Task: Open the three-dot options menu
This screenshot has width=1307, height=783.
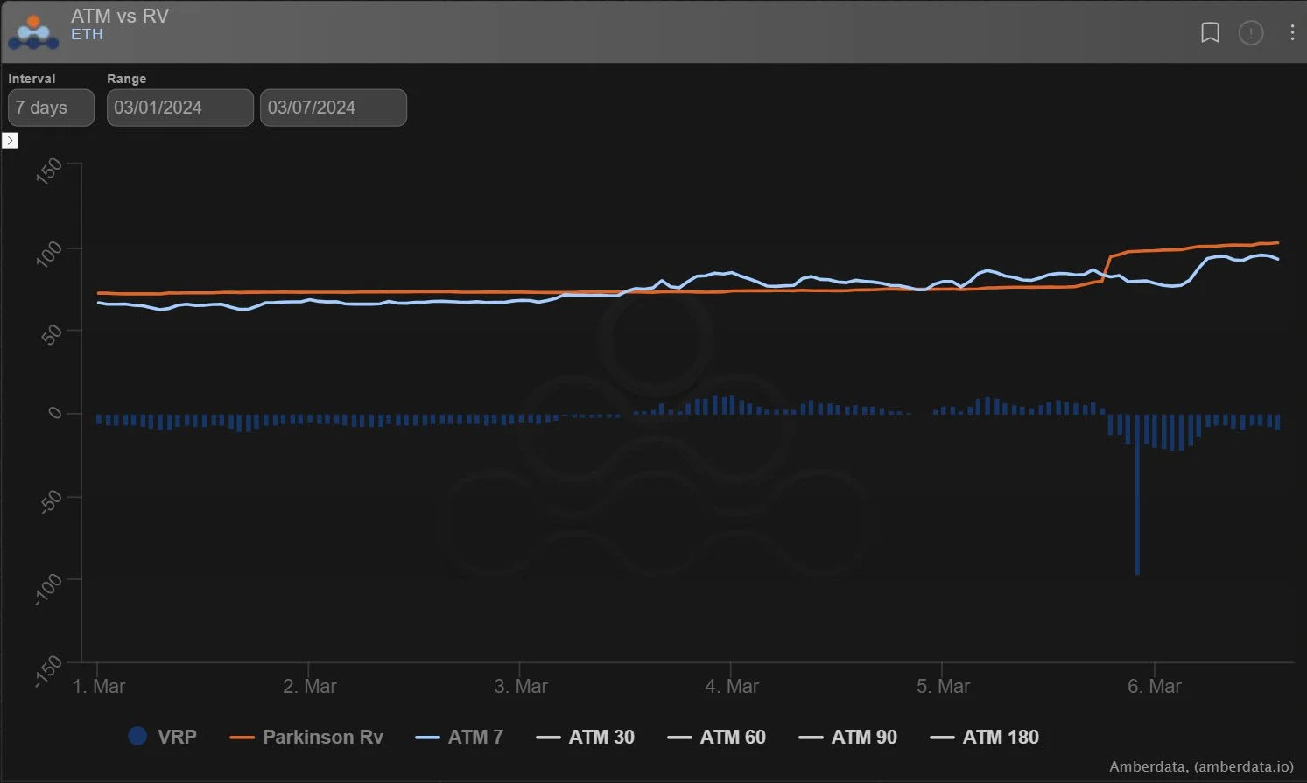Action: tap(1292, 33)
